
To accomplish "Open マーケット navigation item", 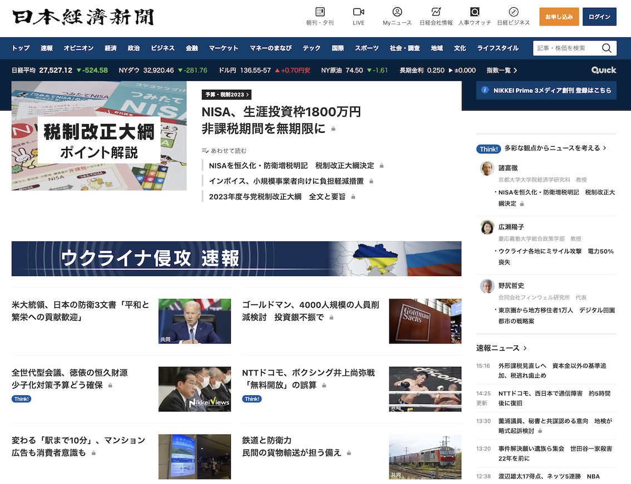I will 223,48.
